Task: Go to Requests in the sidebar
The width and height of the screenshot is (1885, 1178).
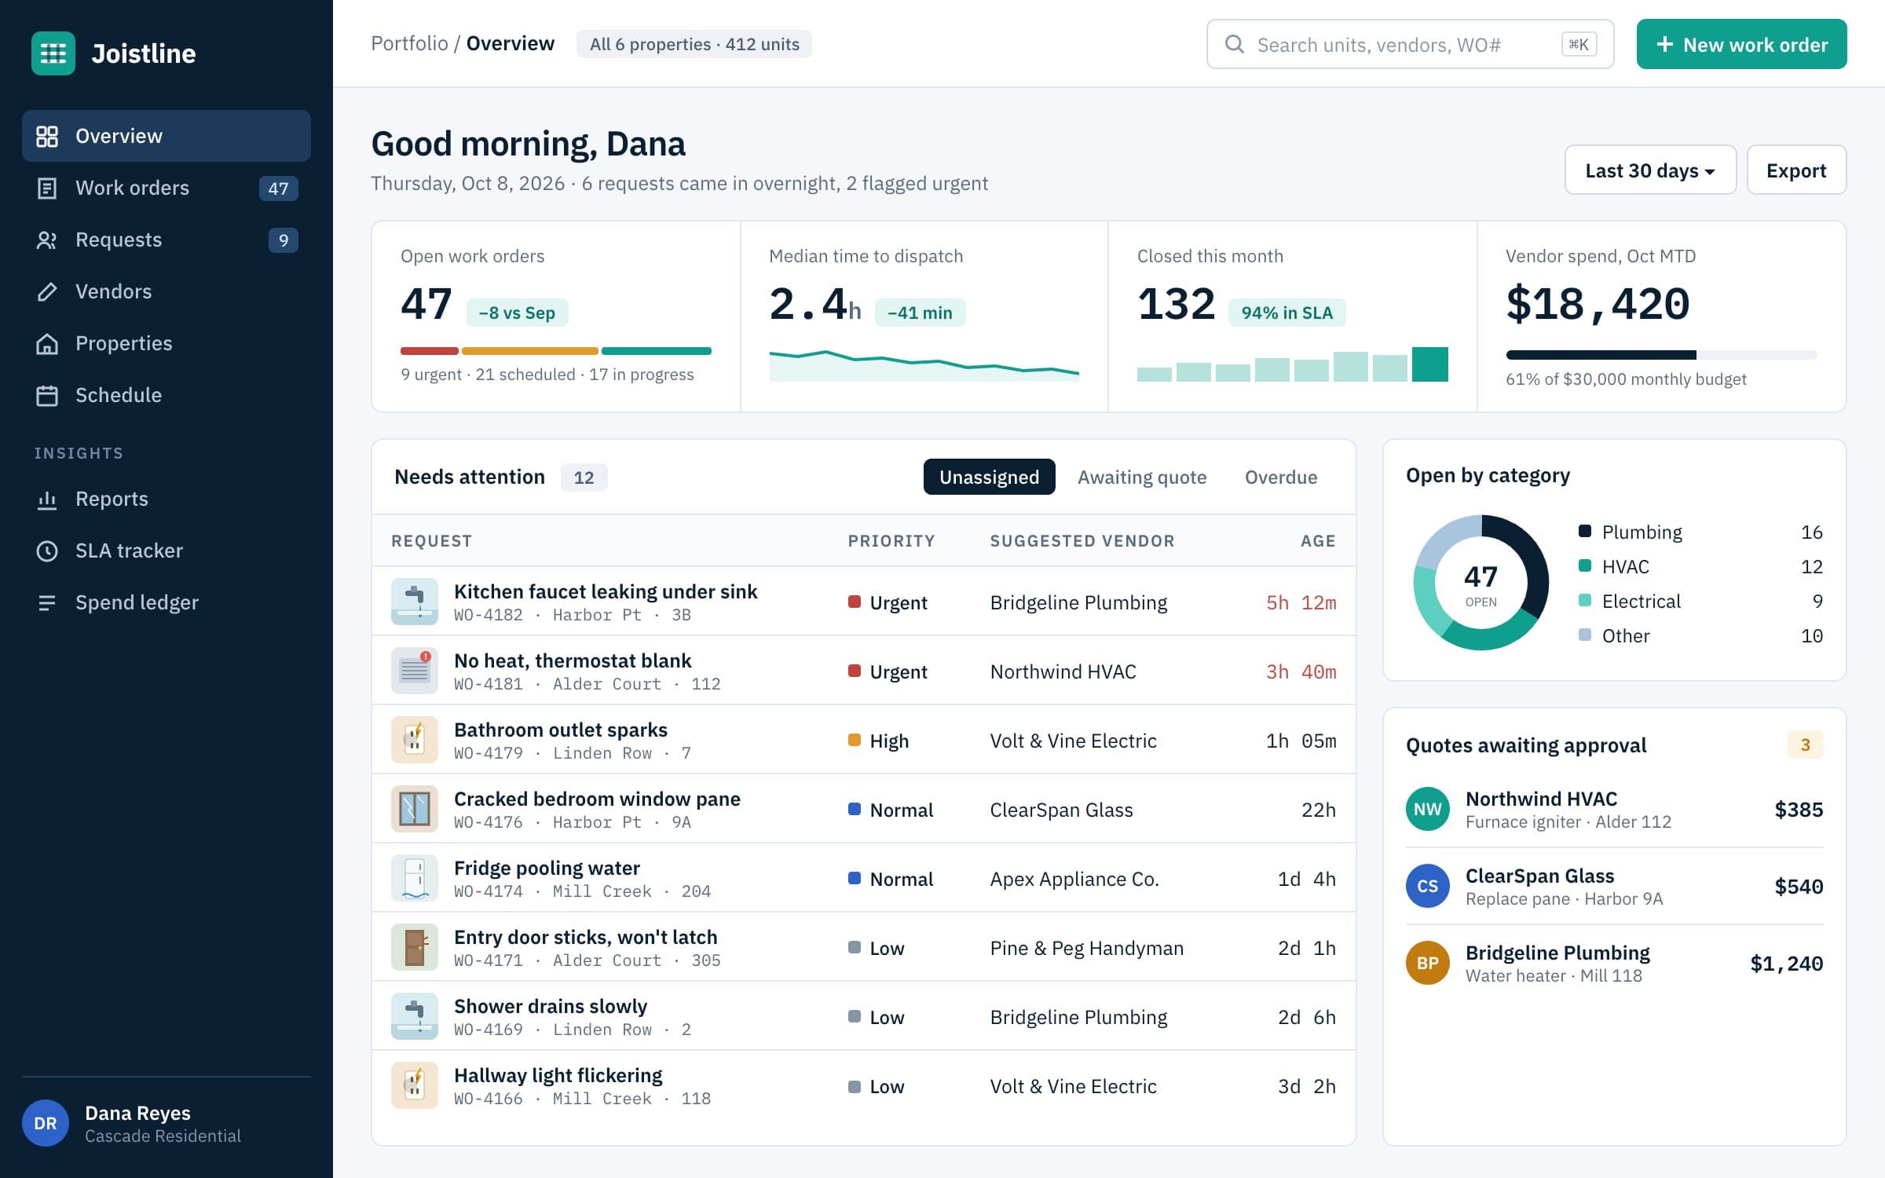Action: pyautogui.click(x=167, y=240)
